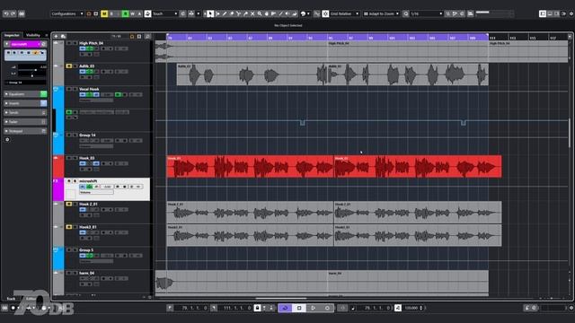This screenshot has height=323, width=575.
Task: Toggle the punch lock icon by locators
Action: (258, 308)
